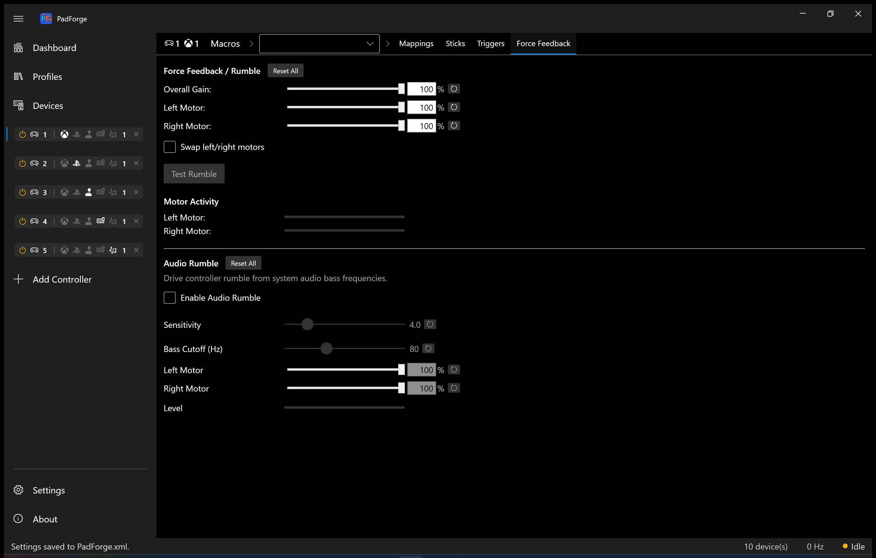Click the chevron right of Macros
Screen dimensions: 876x558
click(251, 44)
